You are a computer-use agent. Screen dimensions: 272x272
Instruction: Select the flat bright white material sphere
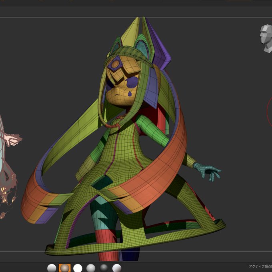[x=78, y=268]
